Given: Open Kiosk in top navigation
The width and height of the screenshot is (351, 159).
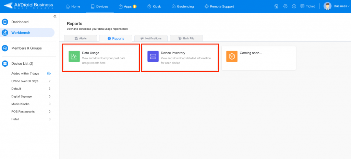Looking at the screenshot, I should point(154,6).
